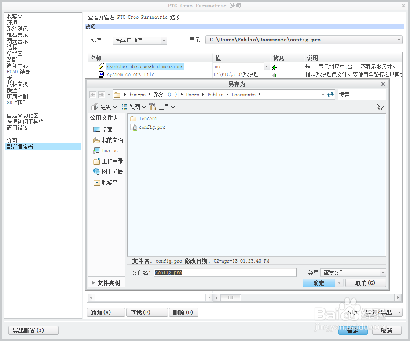Open the Organize (组织) menu
Screen dimensions: 410x341
click(x=104, y=107)
